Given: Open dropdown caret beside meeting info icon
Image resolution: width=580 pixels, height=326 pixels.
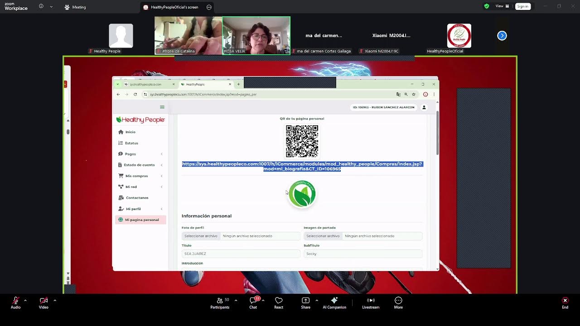Looking at the screenshot, I should [51, 7].
